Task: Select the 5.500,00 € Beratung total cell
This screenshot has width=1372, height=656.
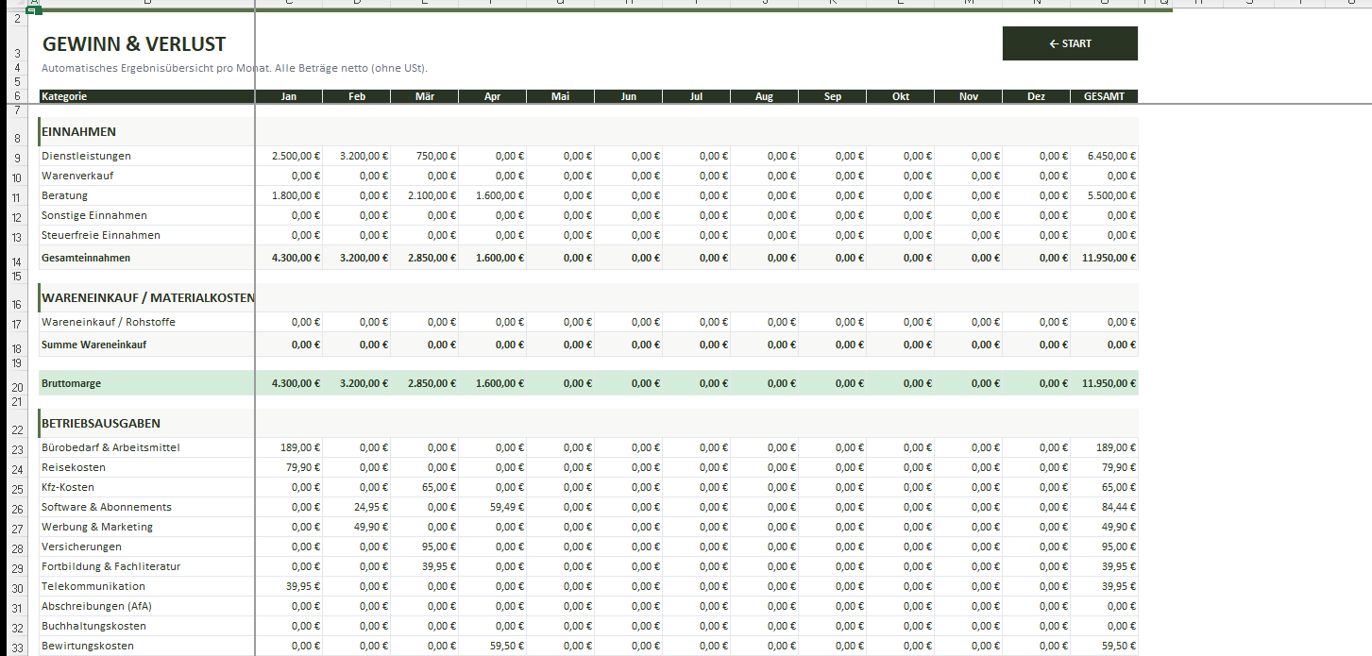Action: [x=1104, y=195]
